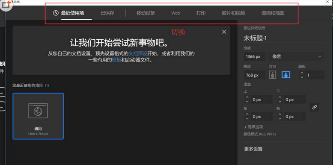Decrease the 上 bleed value
Image resolution: width=333 pixels, height=165 pixels.
click(247, 102)
